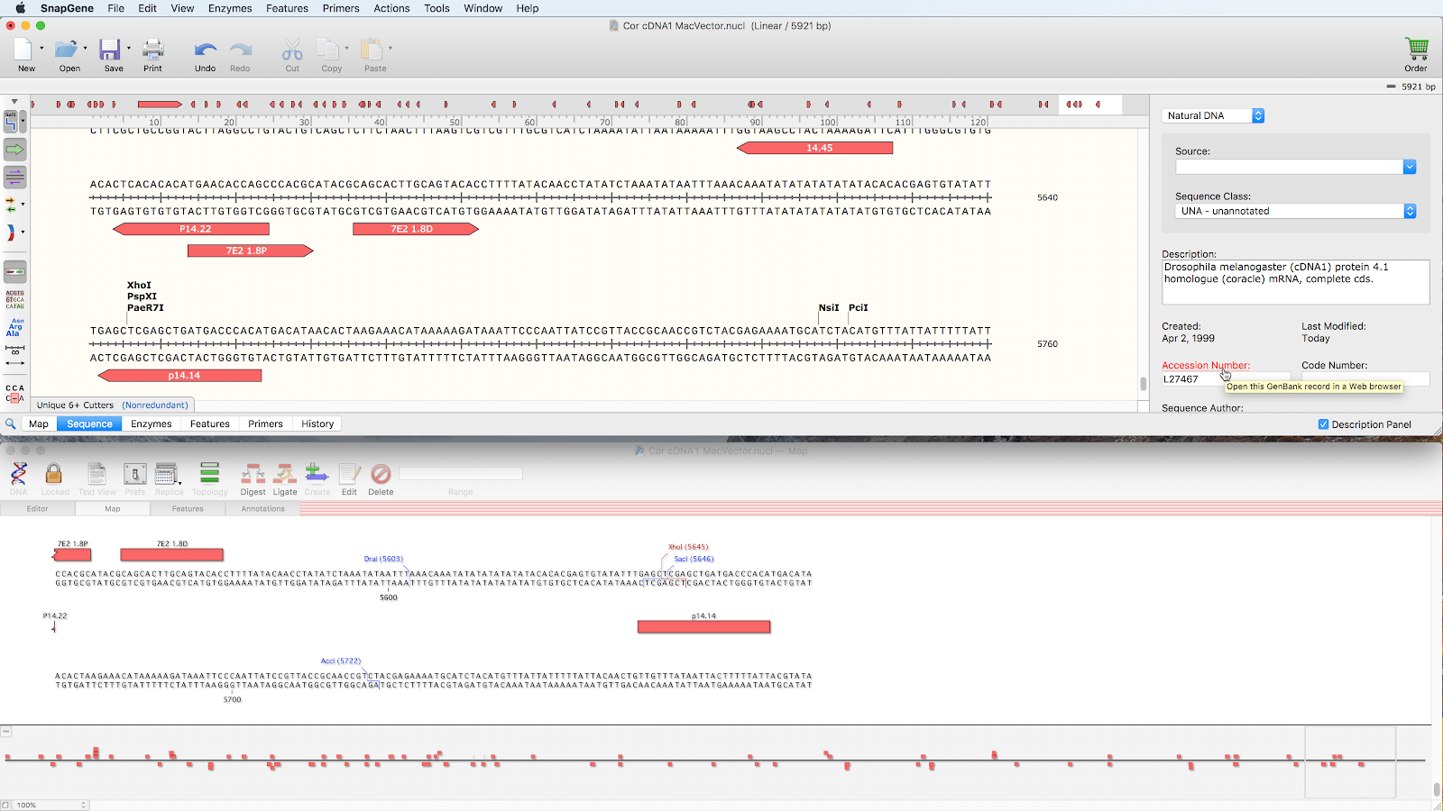The height and width of the screenshot is (811, 1443).
Task: Switch to the History tab
Action: 317,424
